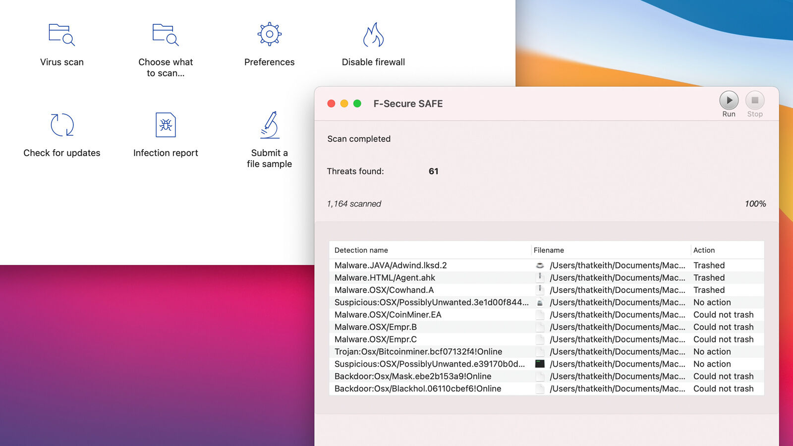Screen dimensions: 793x446
Task: Sort by Detection name column header
Action: pyautogui.click(x=361, y=250)
